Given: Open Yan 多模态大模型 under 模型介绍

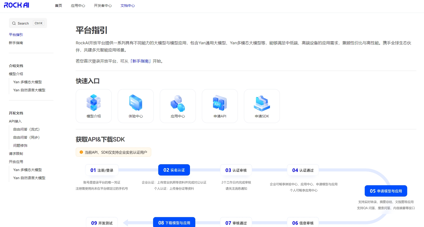Looking at the screenshot, I should click(x=28, y=82).
